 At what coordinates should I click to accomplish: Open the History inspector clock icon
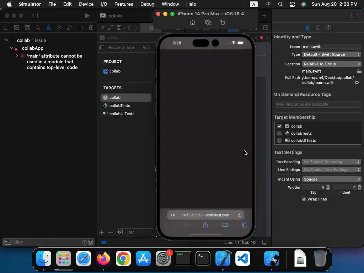click(318, 28)
